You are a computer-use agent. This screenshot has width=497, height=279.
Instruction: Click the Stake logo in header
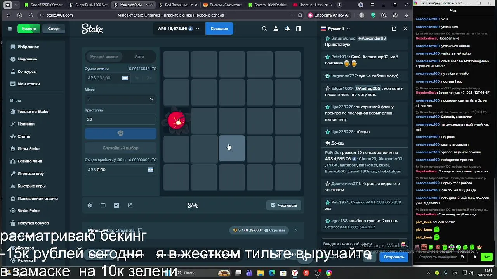click(92, 29)
